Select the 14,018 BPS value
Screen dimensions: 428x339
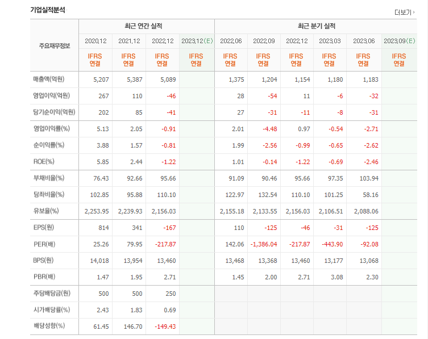(99, 261)
